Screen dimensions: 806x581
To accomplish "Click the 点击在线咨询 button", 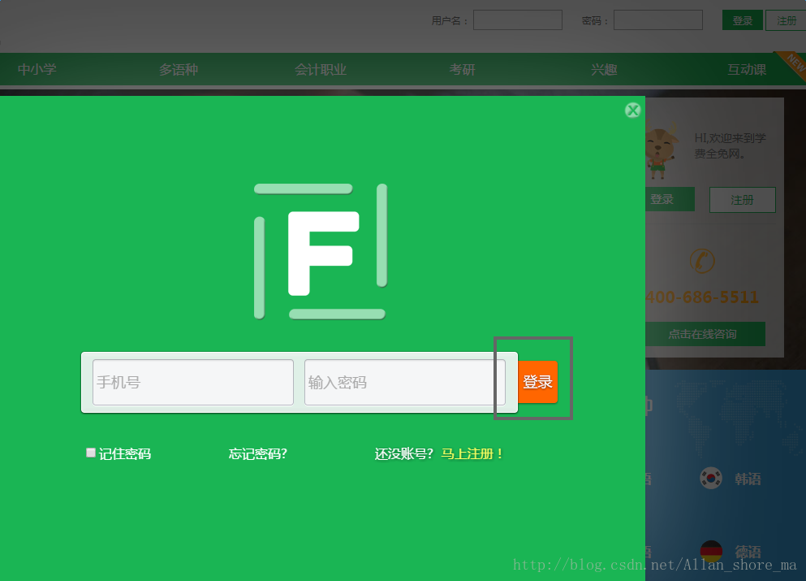I will (x=705, y=334).
